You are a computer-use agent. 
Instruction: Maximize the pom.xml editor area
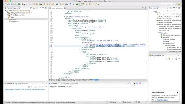pos(145,8)
